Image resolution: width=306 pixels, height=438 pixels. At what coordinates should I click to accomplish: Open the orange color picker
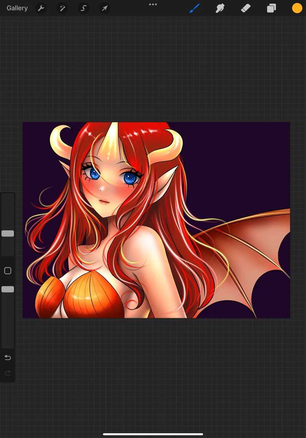click(x=297, y=8)
